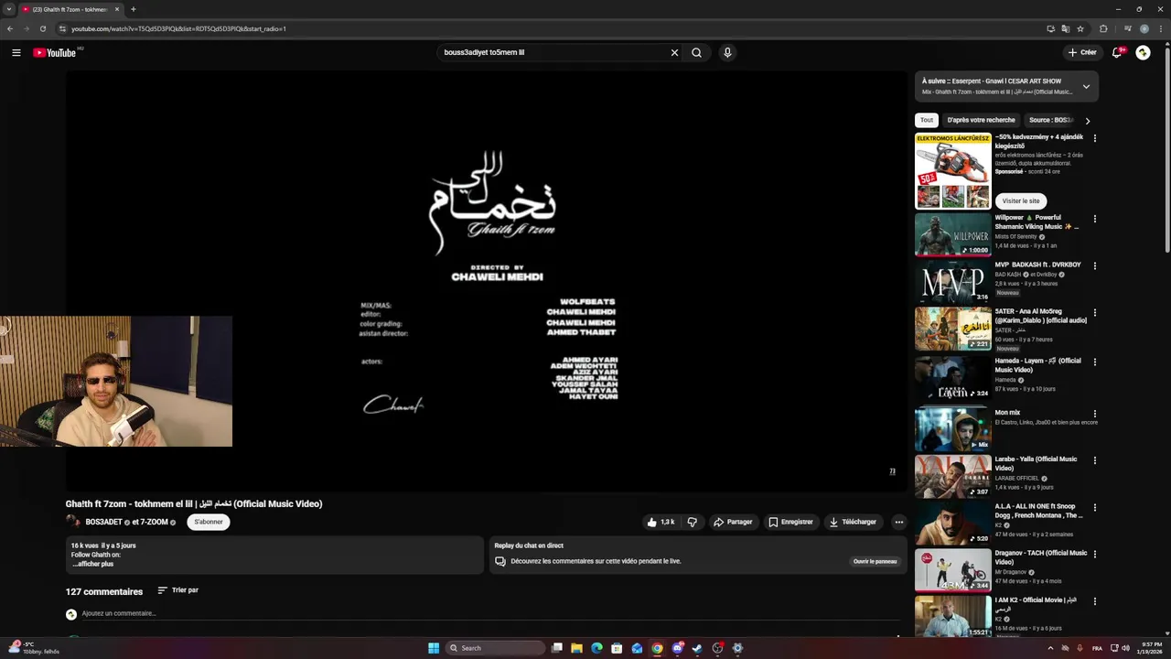Screen dimensions: 1171x659
Task: Open more actions under the video
Action: point(898,522)
